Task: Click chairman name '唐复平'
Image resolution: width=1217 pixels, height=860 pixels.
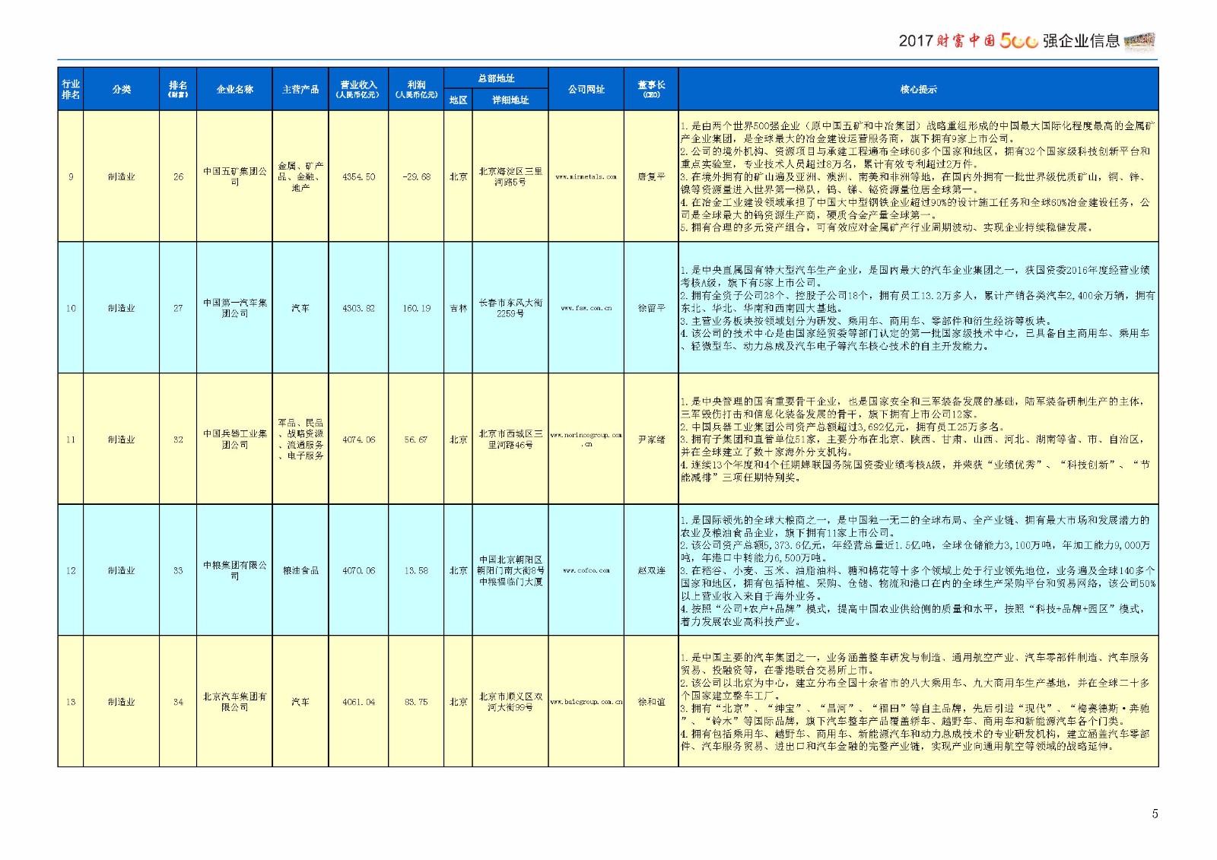Action: 651,176
